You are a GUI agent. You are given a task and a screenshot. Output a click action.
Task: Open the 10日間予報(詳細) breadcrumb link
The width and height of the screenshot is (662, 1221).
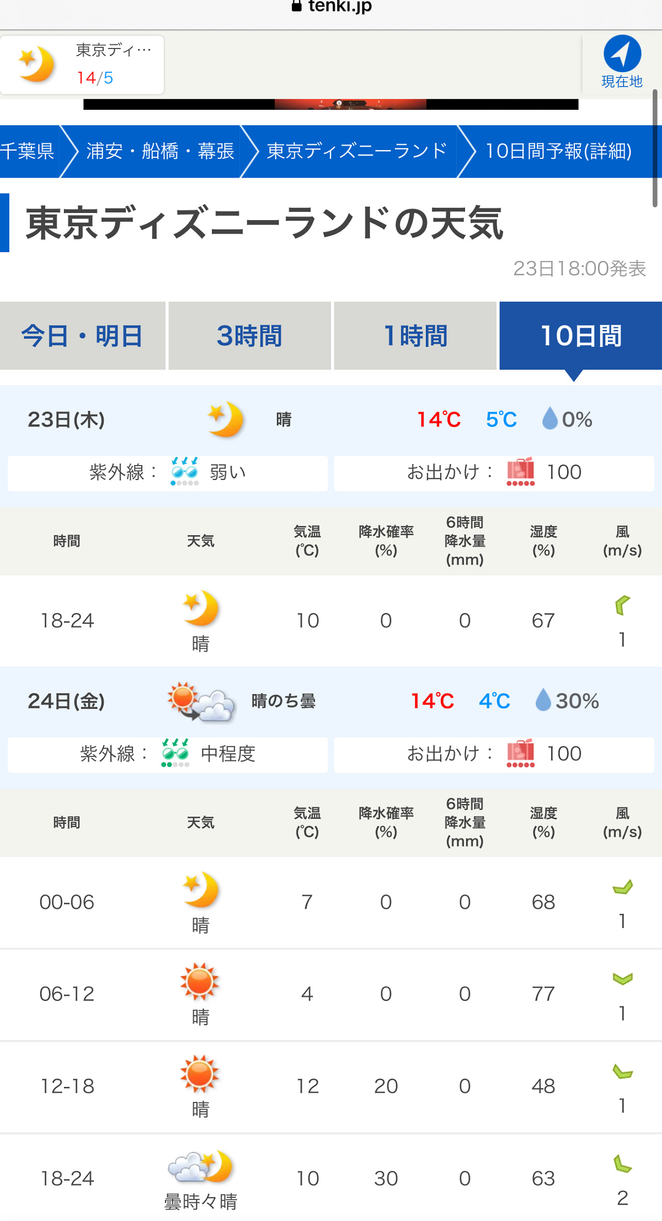(558, 151)
